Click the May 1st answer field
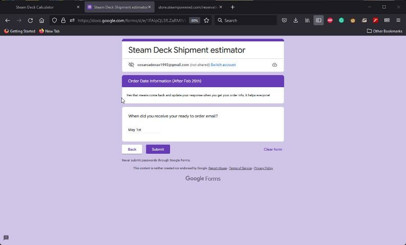The width and height of the screenshot is (406, 245). 144,130
